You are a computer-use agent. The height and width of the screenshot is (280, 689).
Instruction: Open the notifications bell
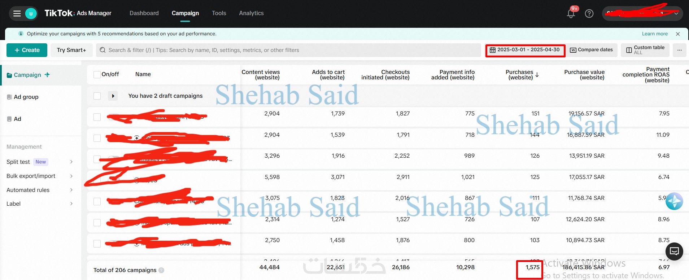(x=571, y=14)
